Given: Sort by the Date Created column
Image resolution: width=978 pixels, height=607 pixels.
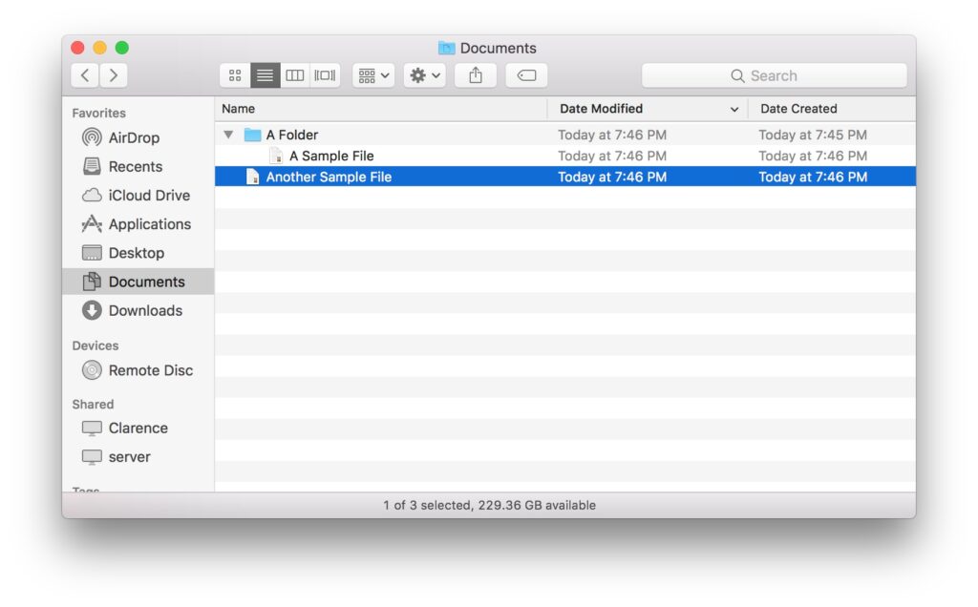Looking at the screenshot, I should click(798, 108).
